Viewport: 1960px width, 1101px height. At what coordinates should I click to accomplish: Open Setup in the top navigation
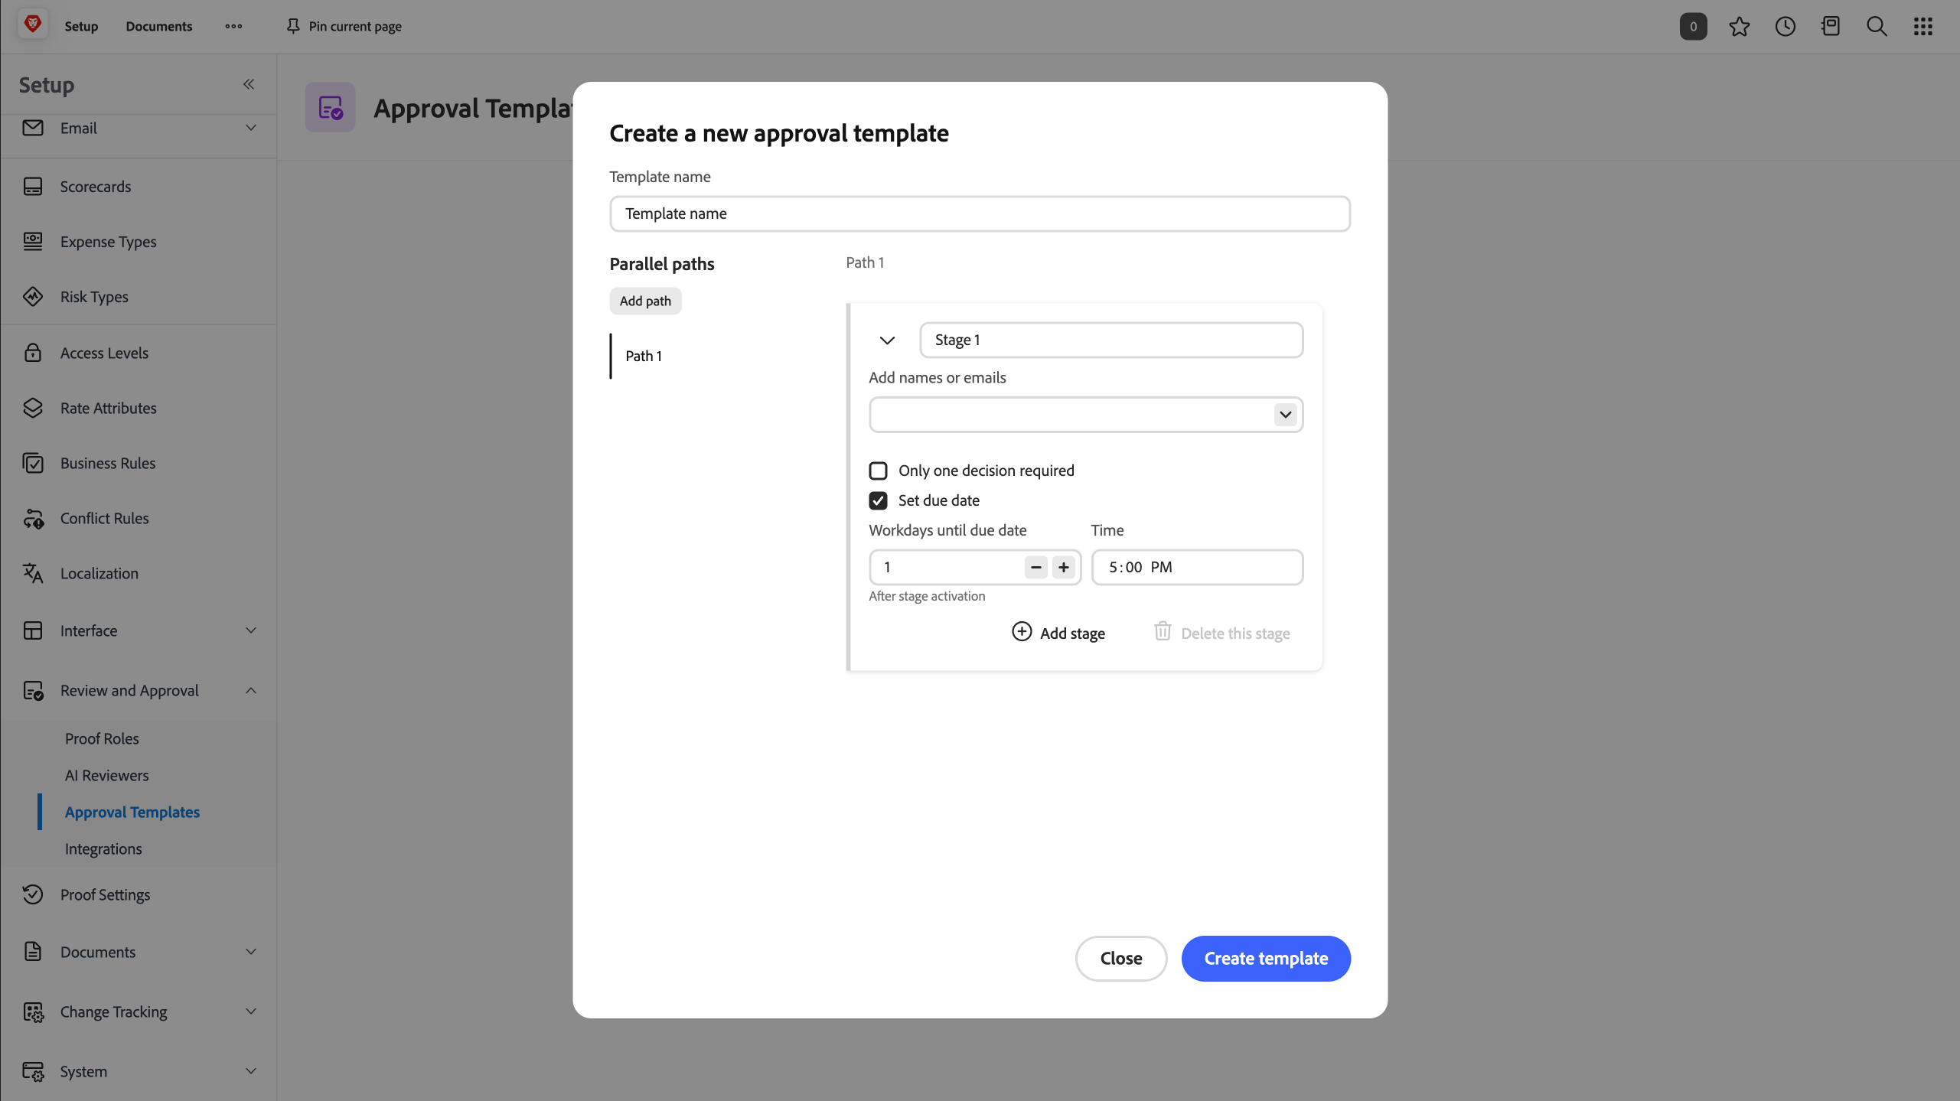(x=81, y=26)
